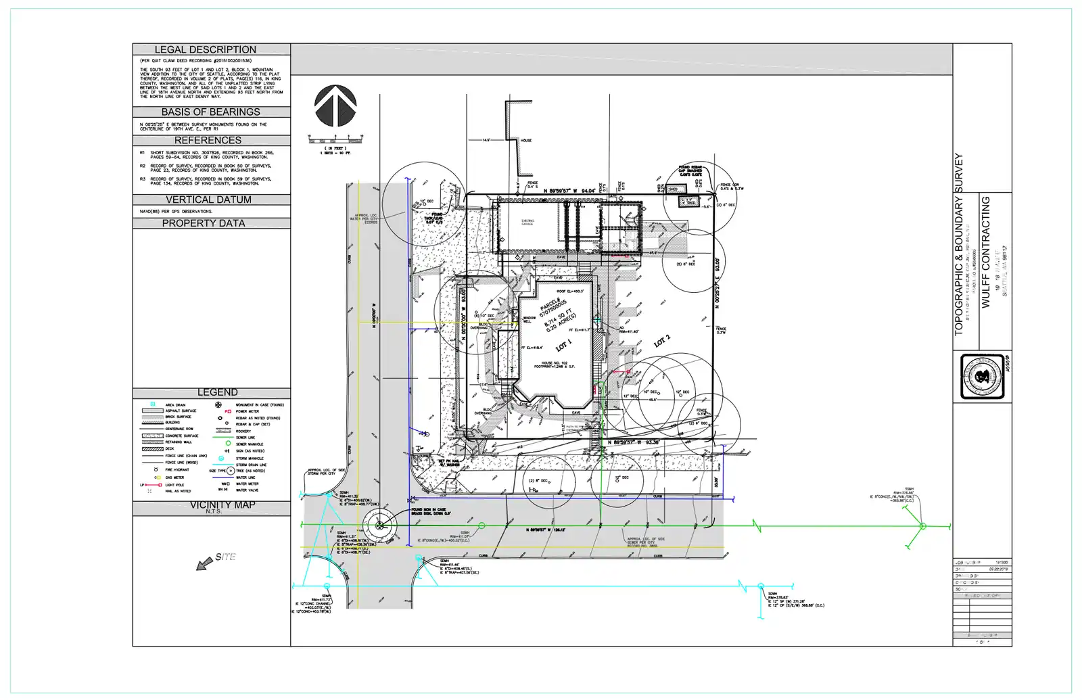Click the found monument in case at the intersection
This screenshot has height=700, width=1082.
click(x=379, y=525)
